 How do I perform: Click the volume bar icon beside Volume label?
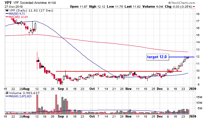click(x=7, y=93)
